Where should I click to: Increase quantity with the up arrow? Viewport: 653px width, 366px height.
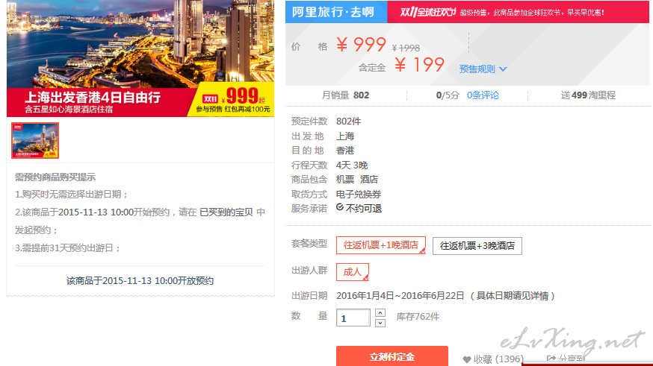point(380,313)
